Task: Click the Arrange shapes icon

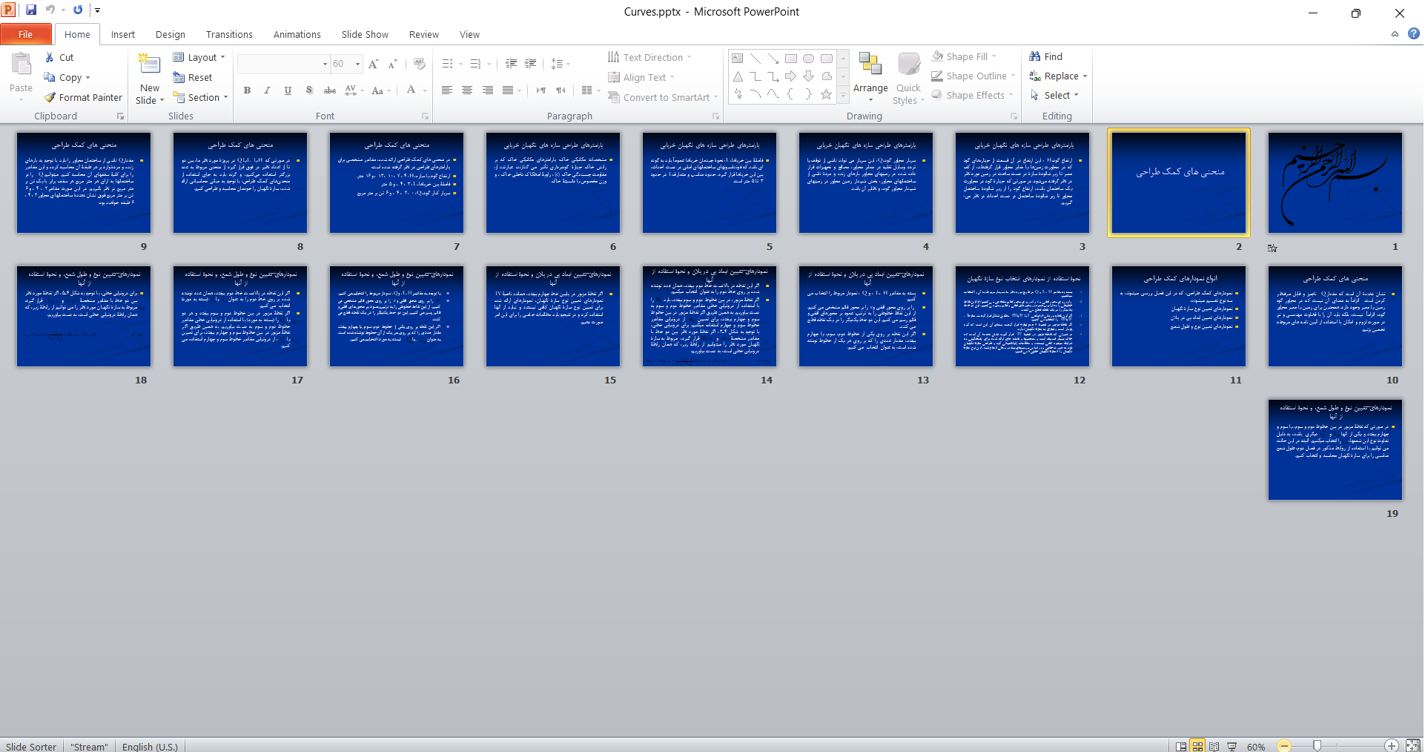Action: point(870,64)
